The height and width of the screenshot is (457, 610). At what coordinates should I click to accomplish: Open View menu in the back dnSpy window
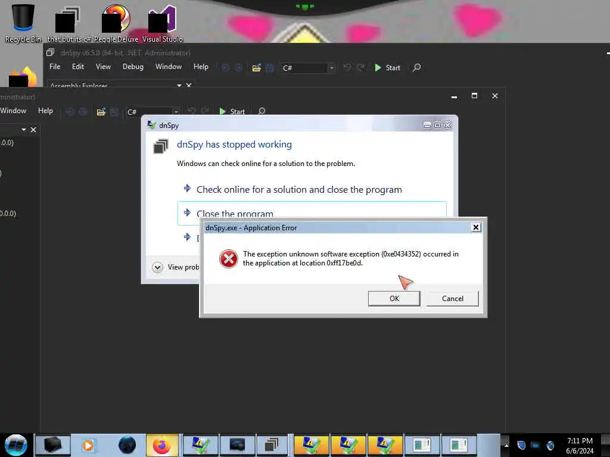[103, 67]
